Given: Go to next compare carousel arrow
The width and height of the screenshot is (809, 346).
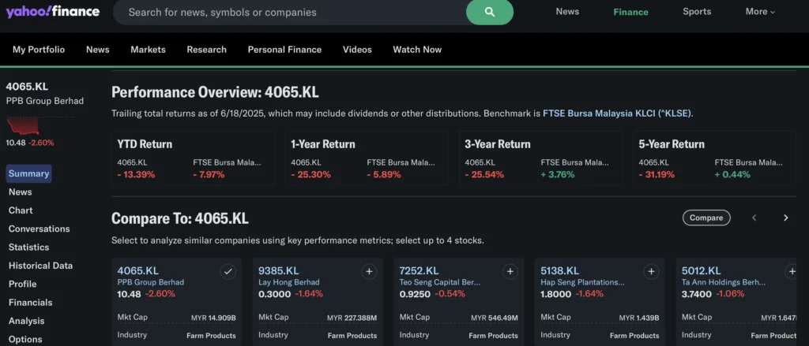Looking at the screenshot, I should [786, 218].
